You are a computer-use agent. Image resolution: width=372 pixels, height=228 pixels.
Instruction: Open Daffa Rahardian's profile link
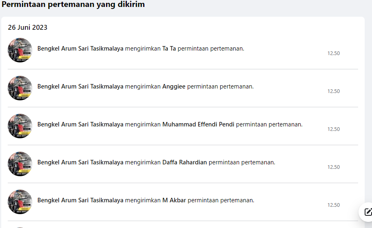(x=185, y=162)
